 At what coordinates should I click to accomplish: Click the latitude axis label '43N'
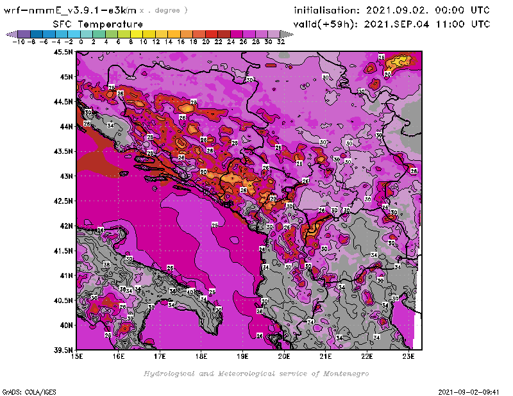[x=66, y=176]
